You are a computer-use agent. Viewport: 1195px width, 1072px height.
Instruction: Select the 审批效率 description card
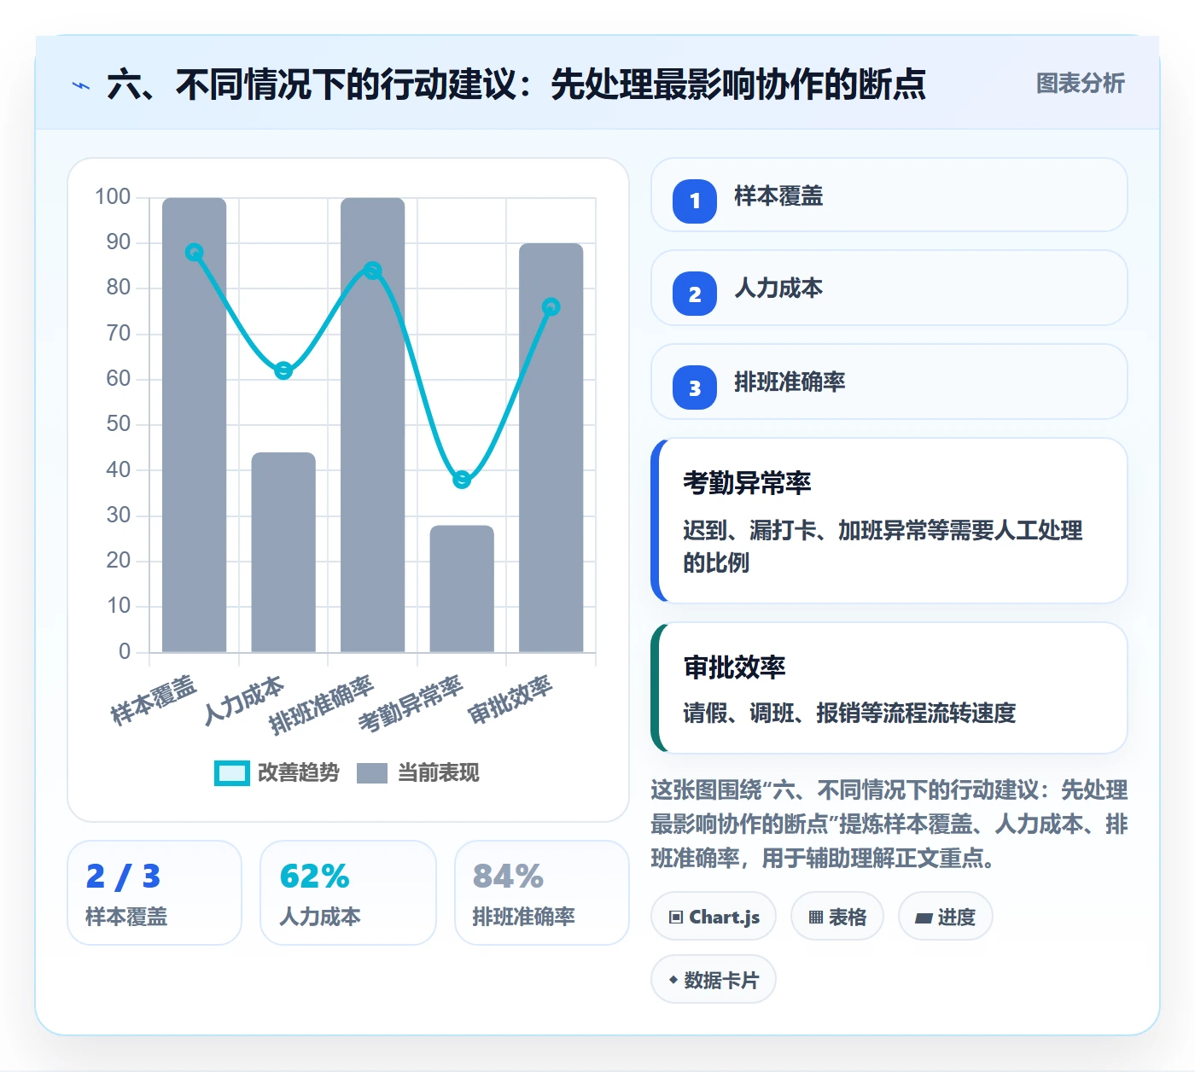(x=889, y=688)
